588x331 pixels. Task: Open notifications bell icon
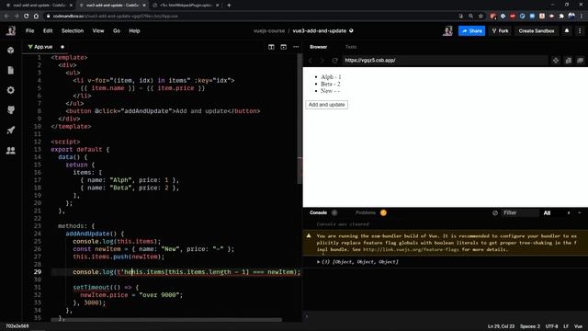tap(567, 30)
